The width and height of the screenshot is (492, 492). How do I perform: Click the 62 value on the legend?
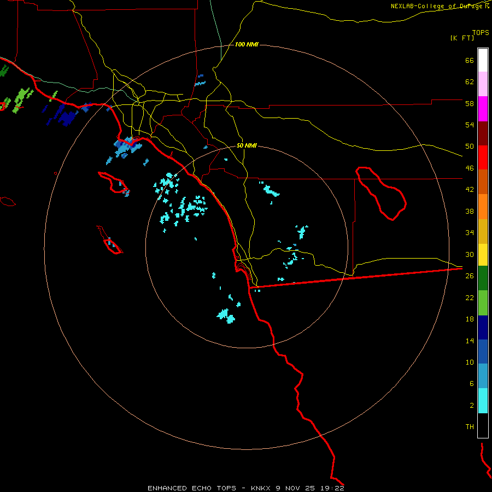470,82
